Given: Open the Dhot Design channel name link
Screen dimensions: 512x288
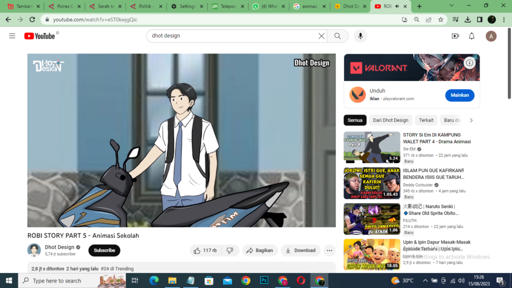Looking at the screenshot, I should [x=59, y=247].
